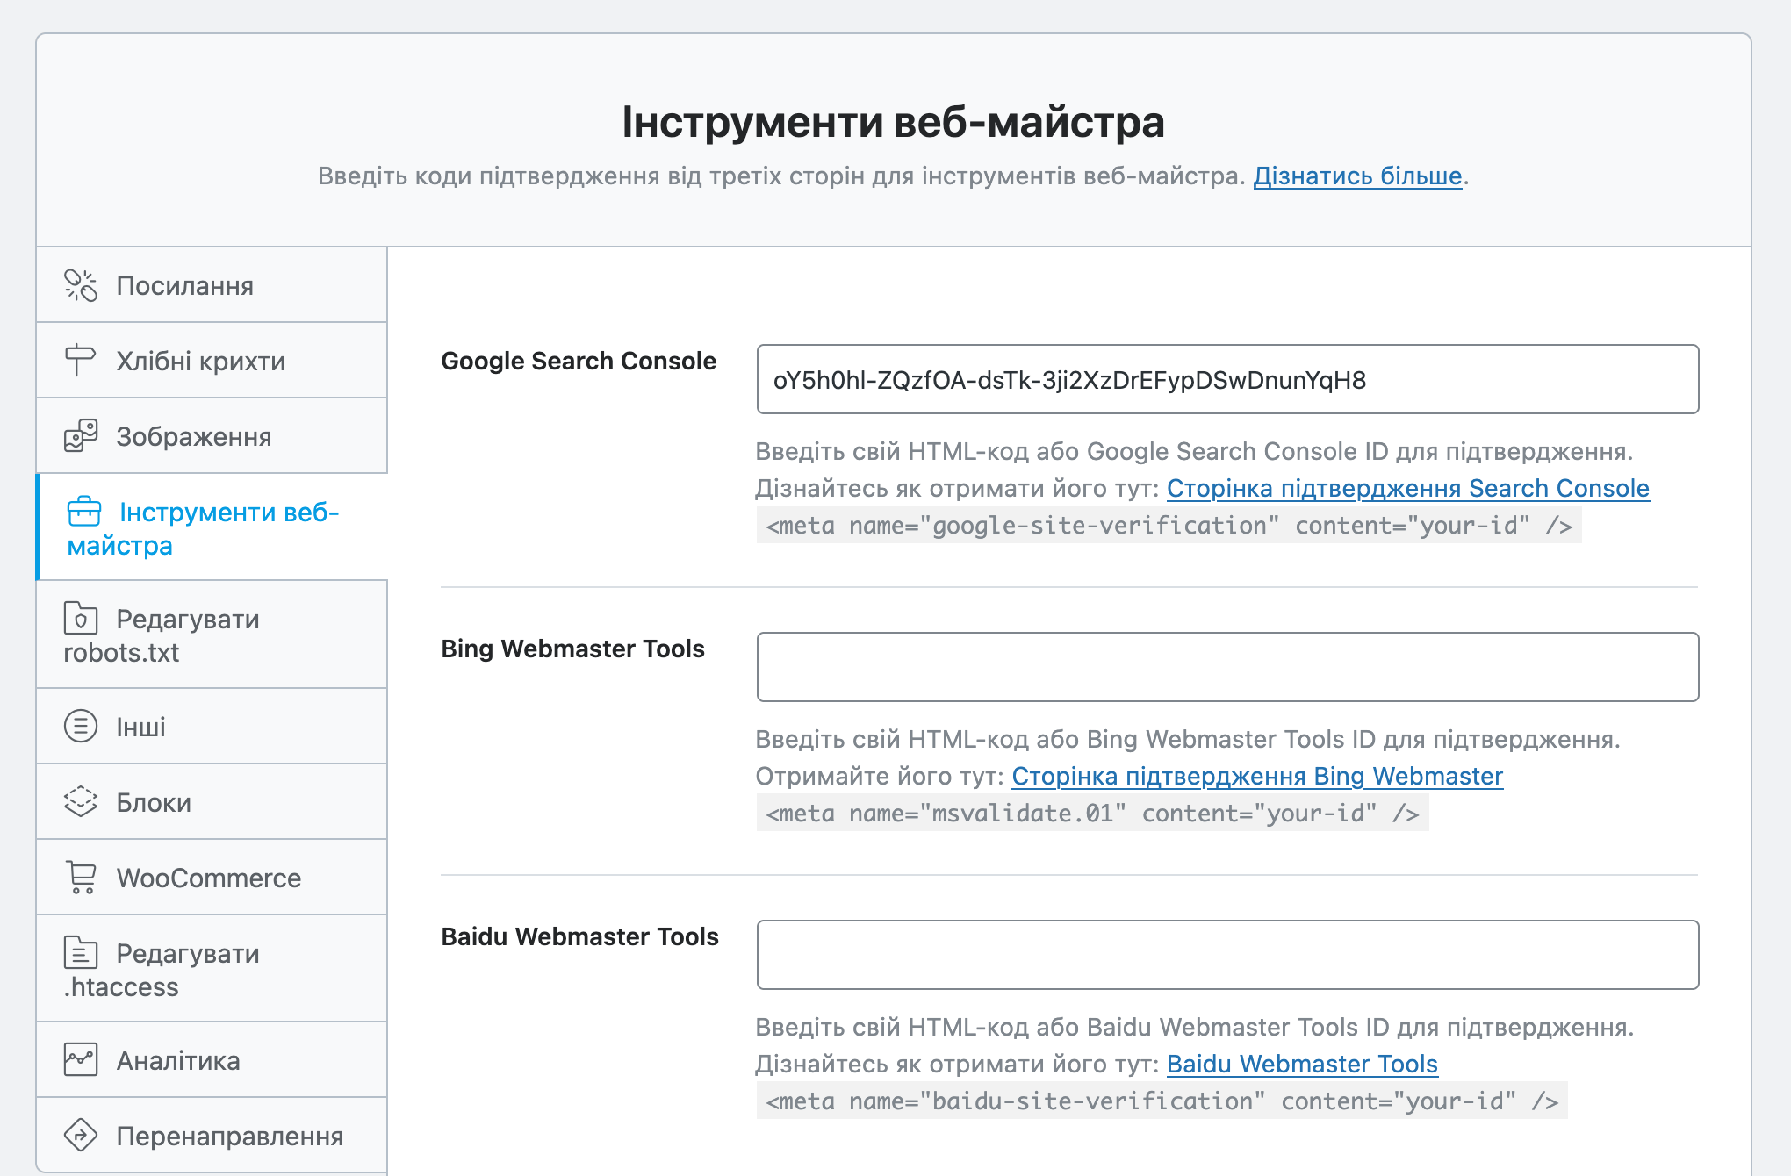Click the document icon beside Редагувати .htaccess
1791x1176 pixels.
coord(81,953)
